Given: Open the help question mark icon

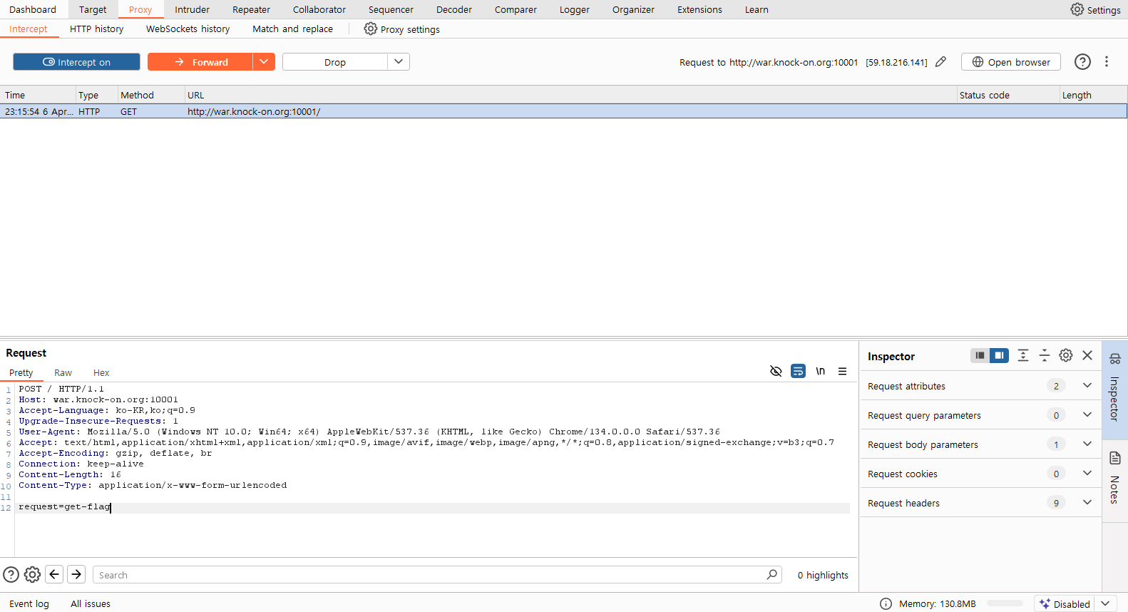Looking at the screenshot, I should tap(1082, 62).
